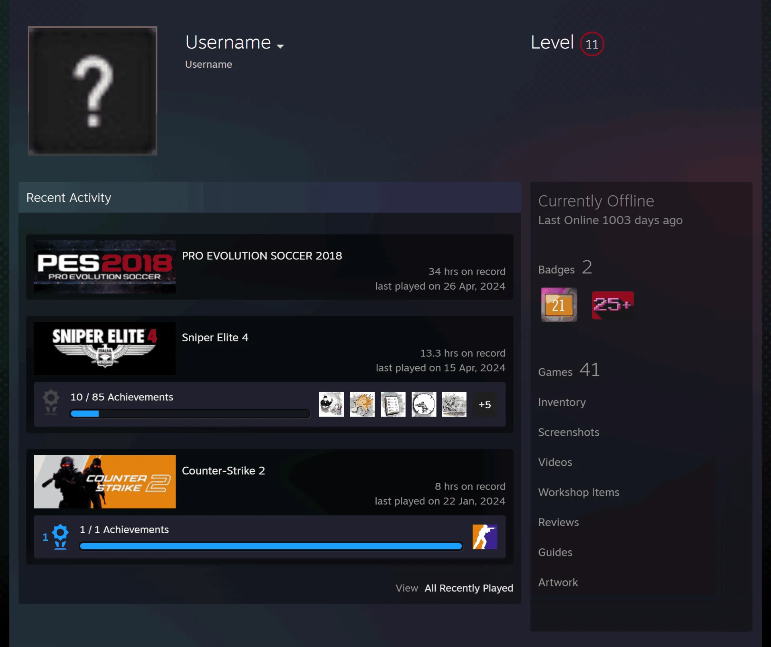Screen dimensions: 771x647
Task: View All Recently Played games
Action: [x=469, y=588]
